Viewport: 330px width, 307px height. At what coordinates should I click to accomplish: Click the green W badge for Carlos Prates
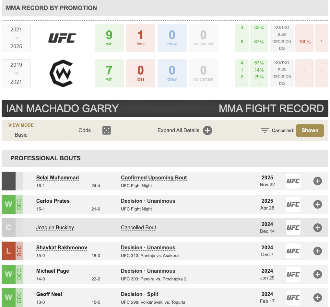(8, 204)
